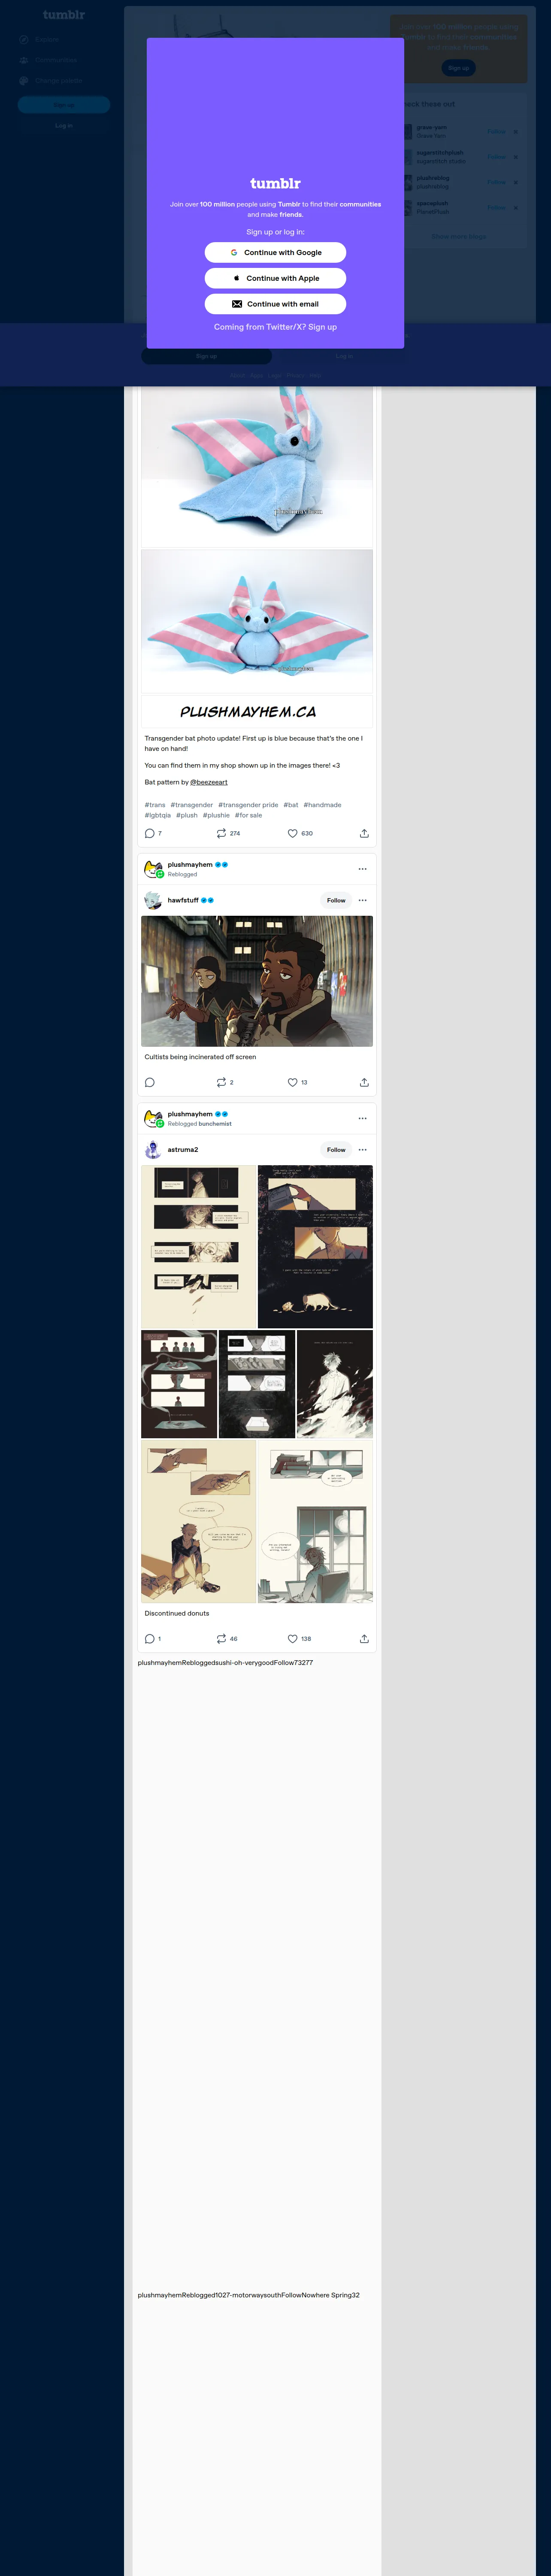551x2576 pixels.
Task: Follow the spaceplush suggested blog
Action: (496, 208)
